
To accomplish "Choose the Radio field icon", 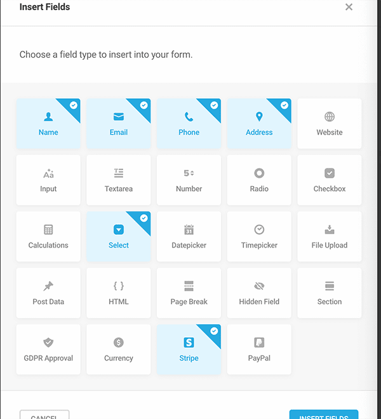I will (x=259, y=173).
